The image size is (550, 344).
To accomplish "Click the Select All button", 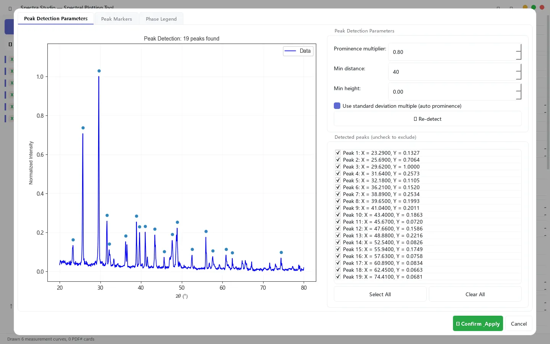I will coord(380,294).
